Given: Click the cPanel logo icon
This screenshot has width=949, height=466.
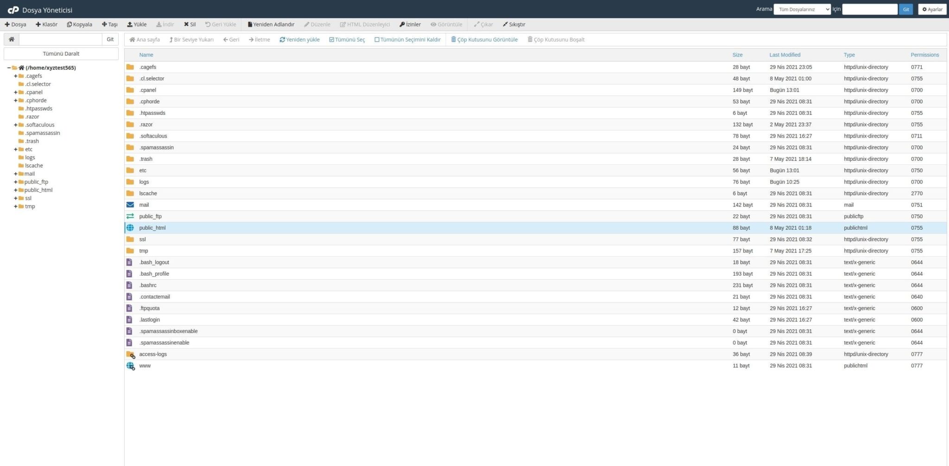Looking at the screenshot, I should point(13,10).
